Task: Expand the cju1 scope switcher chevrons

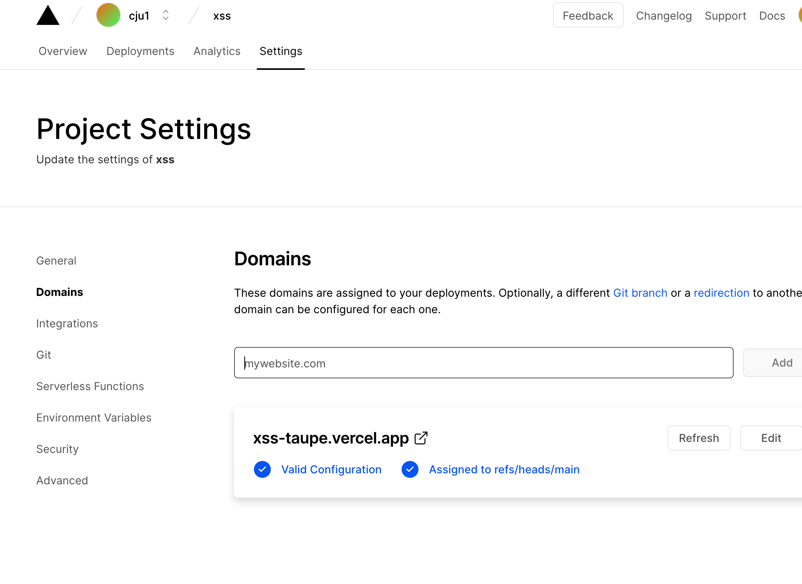Action: (166, 15)
